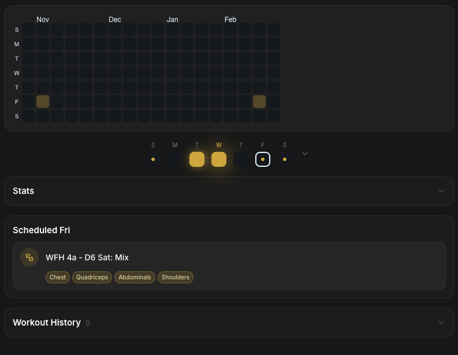Image resolution: width=458 pixels, height=355 pixels.
Task: Expand the Stats section
Action: [x=441, y=191]
